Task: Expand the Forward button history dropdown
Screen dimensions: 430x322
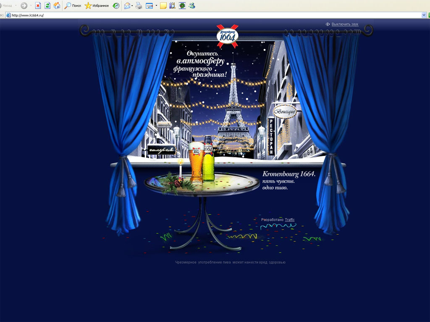Action: 30,5
